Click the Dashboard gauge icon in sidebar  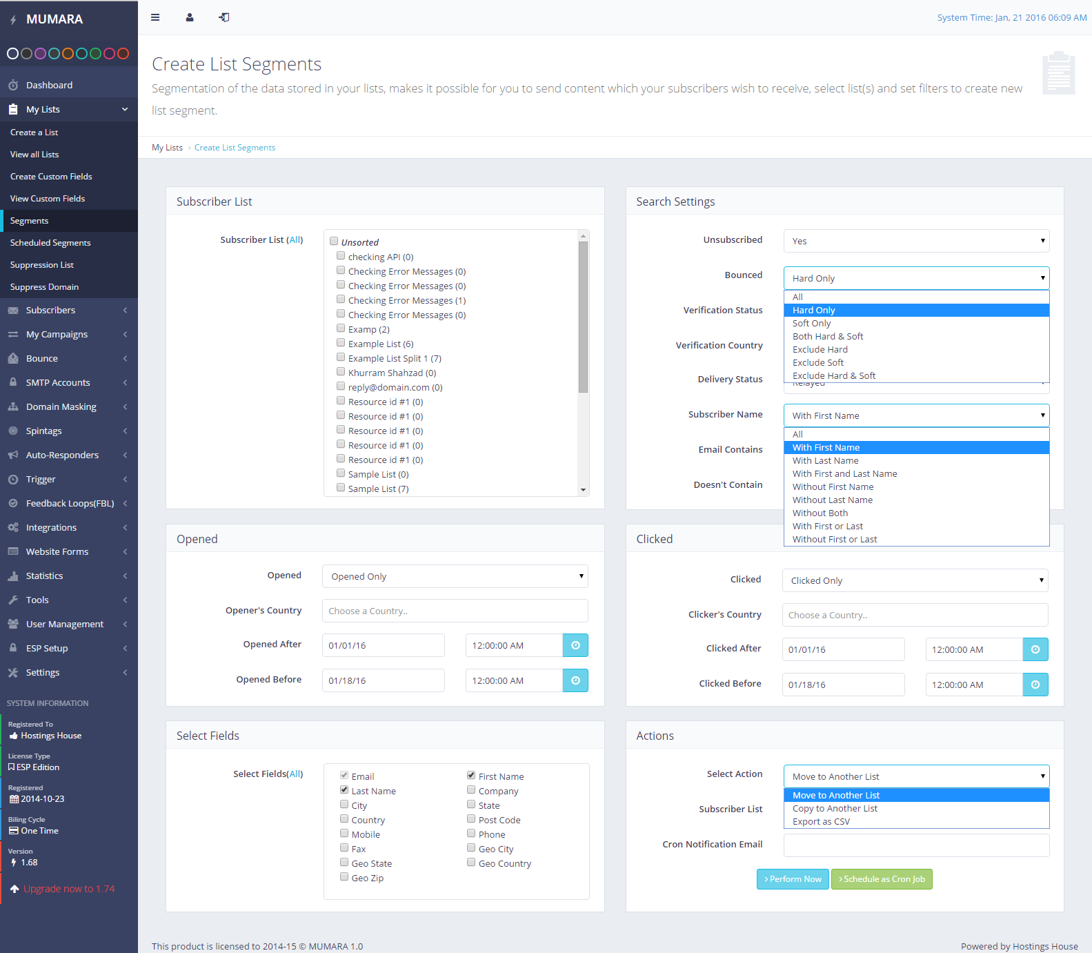pyautogui.click(x=13, y=86)
